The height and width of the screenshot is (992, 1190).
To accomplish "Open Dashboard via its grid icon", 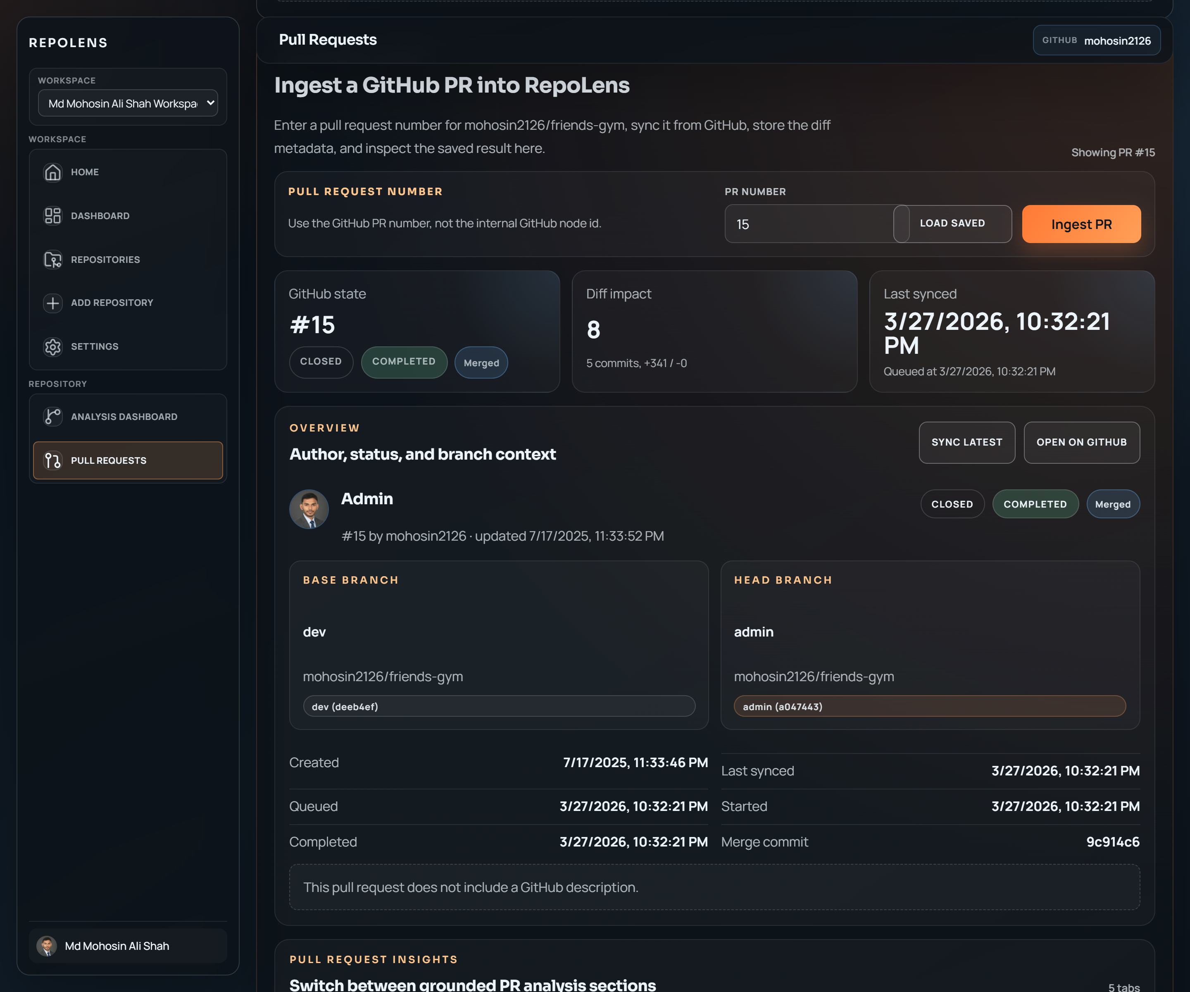I will coord(53,216).
